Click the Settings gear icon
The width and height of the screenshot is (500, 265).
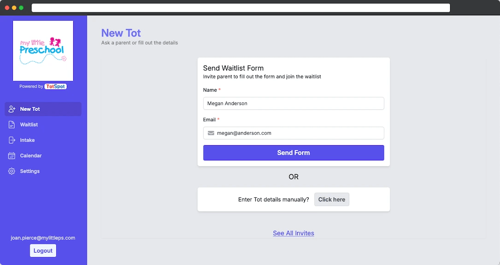(x=12, y=171)
